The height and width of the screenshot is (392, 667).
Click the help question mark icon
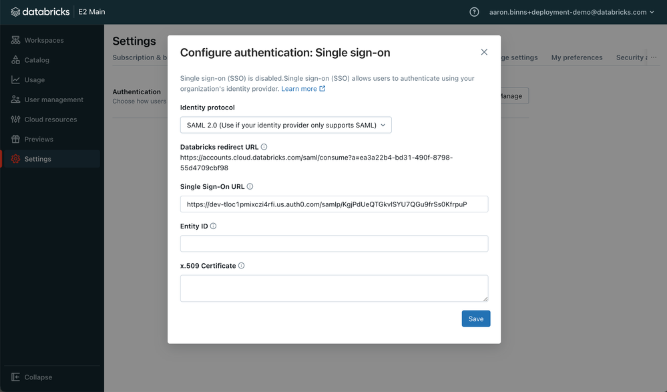(474, 12)
